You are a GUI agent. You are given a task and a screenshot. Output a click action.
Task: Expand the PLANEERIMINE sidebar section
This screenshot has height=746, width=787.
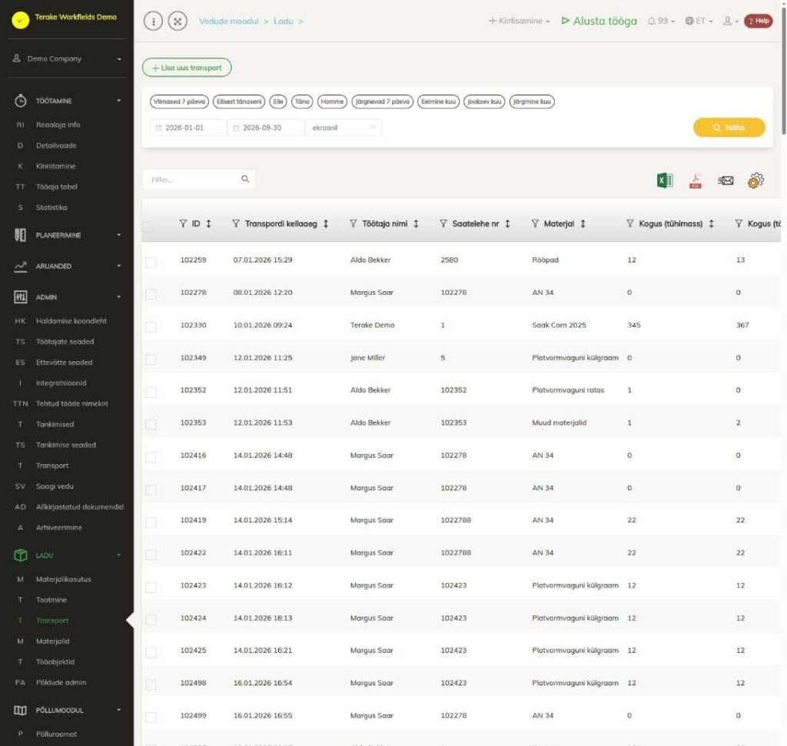pyautogui.click(x=68, y=235)
